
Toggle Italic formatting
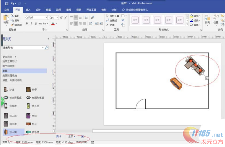(31, 24)
